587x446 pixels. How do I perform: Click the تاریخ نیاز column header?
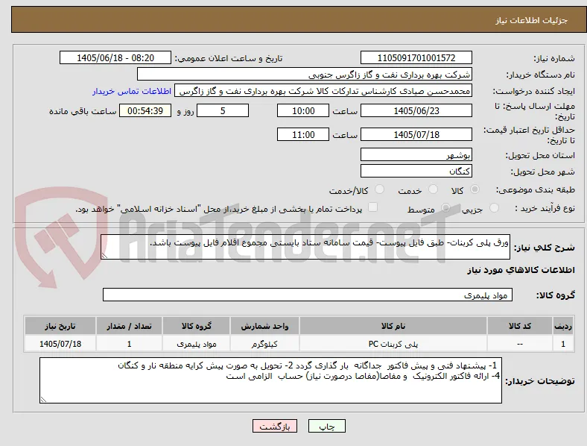click(60, 326)
